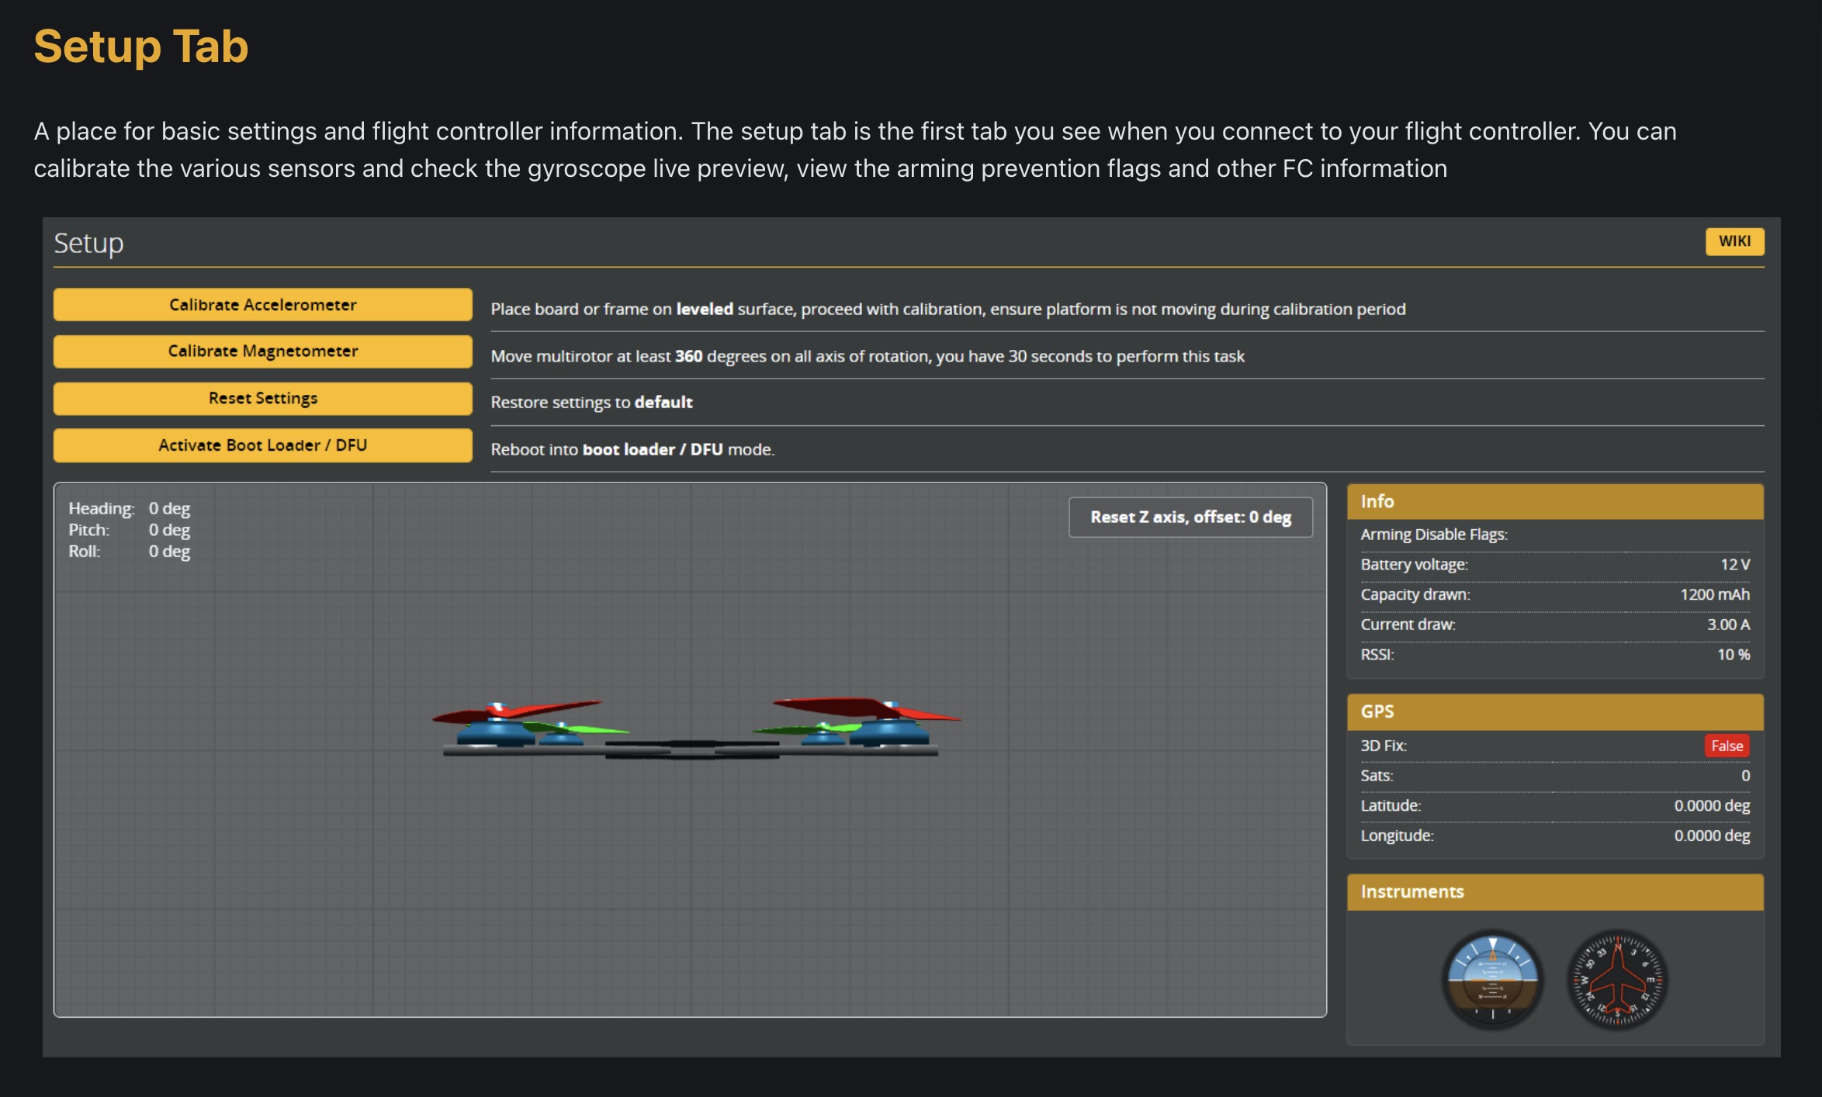Click the Arming Disable Flags row
The width and height of the screenshot is (1822, 1097).
point(1555,535)
